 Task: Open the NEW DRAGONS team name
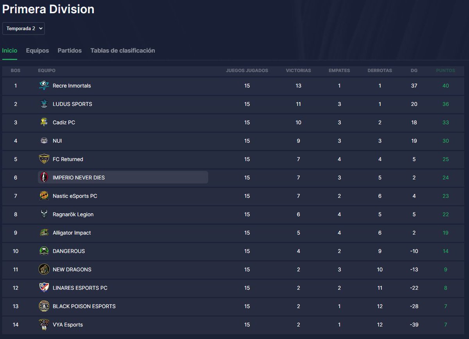pos(72,269)
